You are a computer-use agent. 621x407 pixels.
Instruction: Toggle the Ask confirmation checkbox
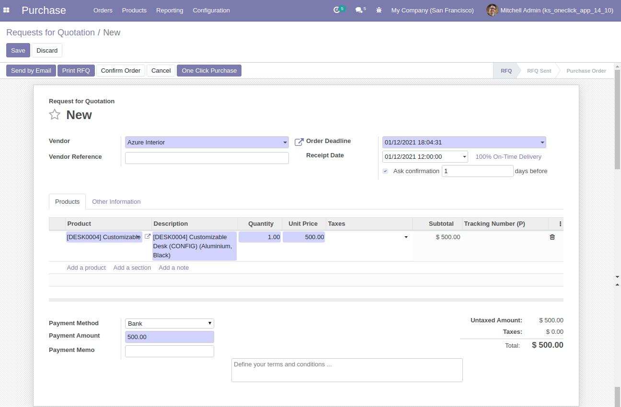(385, 171)
